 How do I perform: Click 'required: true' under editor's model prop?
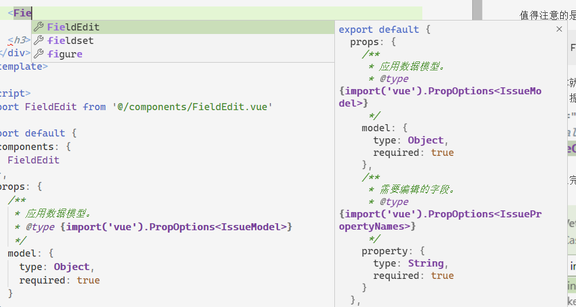point(59,280)
